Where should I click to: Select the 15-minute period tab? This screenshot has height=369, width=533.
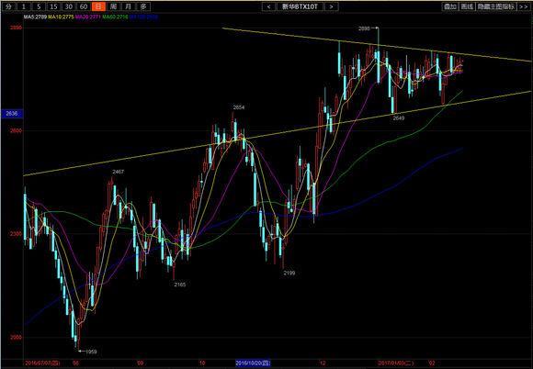53,6
